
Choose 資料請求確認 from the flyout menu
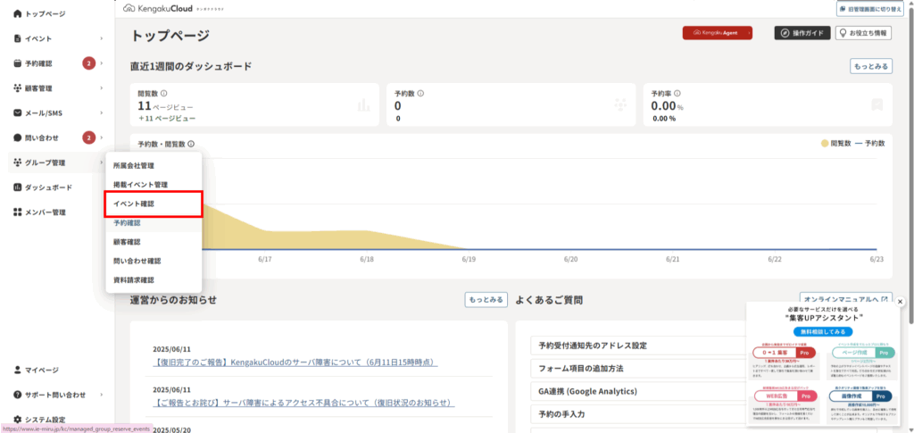click(x=134, y=280)
